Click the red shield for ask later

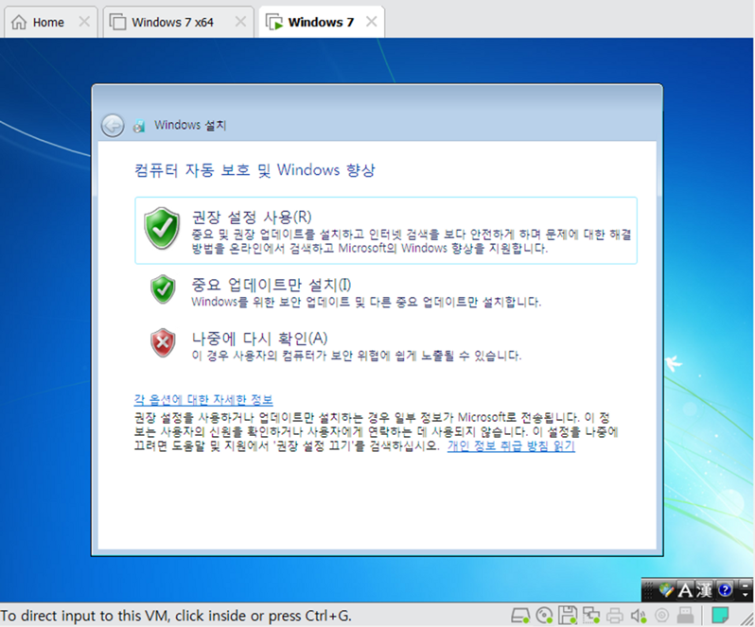[x=163, y=342]
